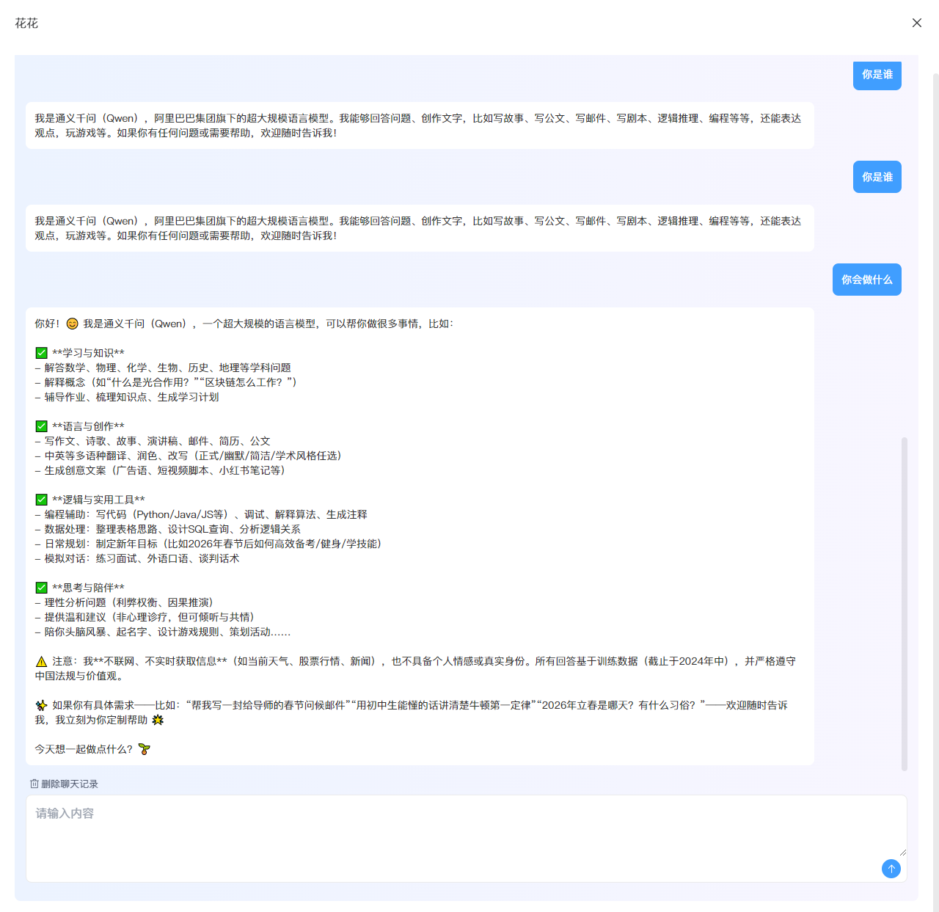
Task: Click the green check beside 语言与创作
Action: (x=41, y=426)
